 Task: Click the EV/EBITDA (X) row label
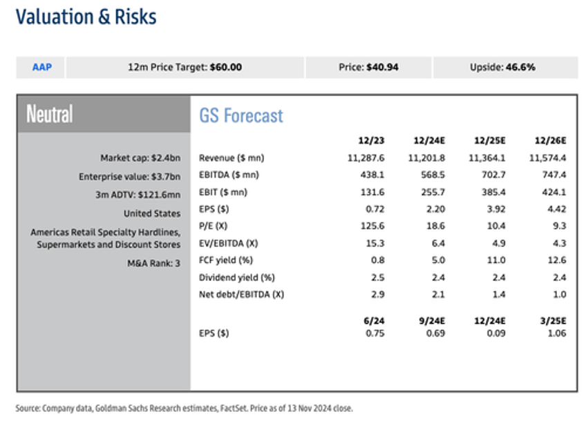(228, 244)
